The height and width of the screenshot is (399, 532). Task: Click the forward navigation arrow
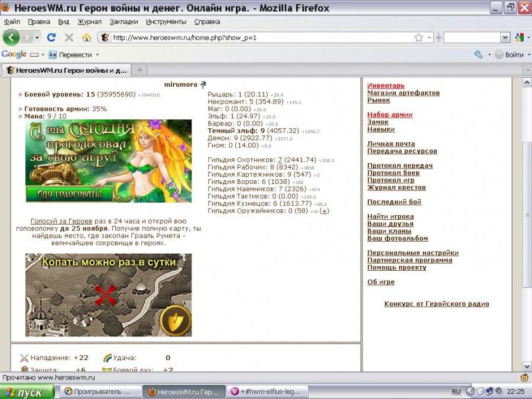click(27, 37)
